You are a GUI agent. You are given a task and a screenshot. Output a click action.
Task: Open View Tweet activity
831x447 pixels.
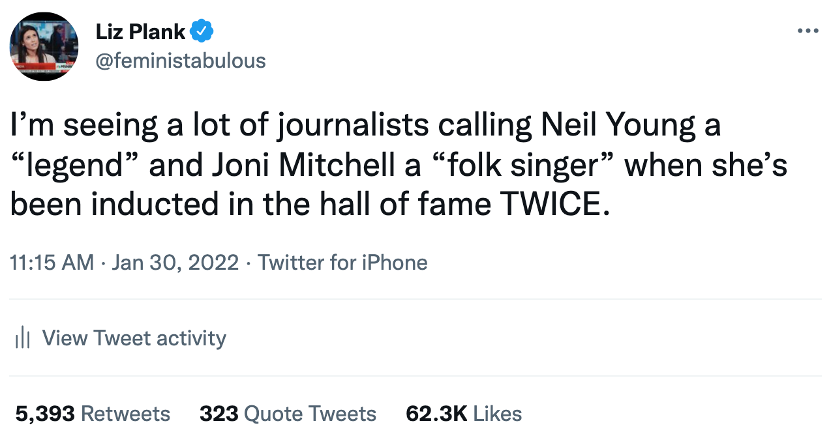[x=134, y=338]
